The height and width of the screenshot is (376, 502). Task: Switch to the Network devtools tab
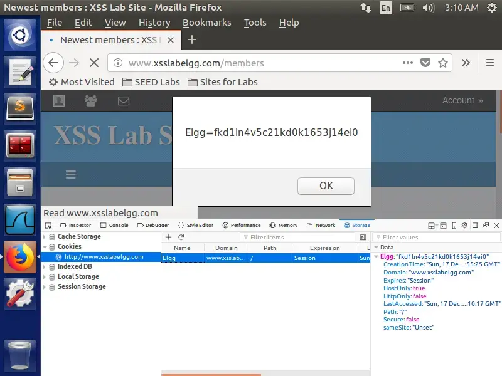pos(321,226)
